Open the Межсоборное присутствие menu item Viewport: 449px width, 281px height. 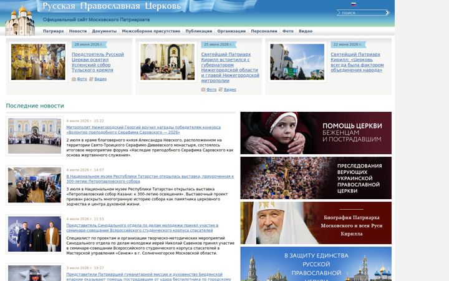coord(151,31)
